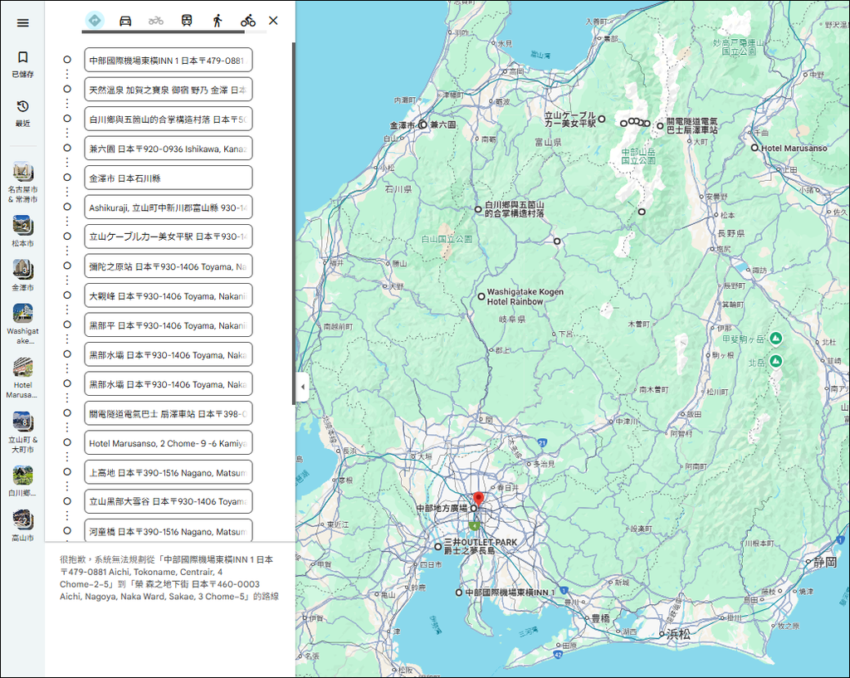Select the walking travel mode
The height and width of the screenshot is (678, 850).
(x=217, y=21)
